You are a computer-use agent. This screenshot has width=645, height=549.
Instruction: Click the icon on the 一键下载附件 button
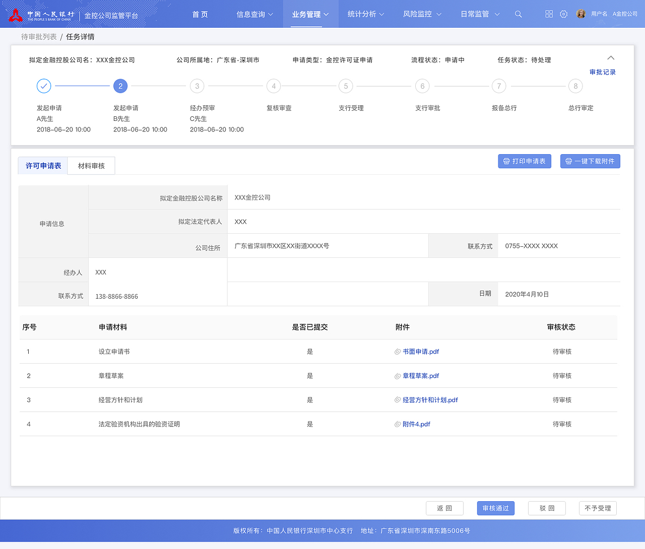click(569, 161)
